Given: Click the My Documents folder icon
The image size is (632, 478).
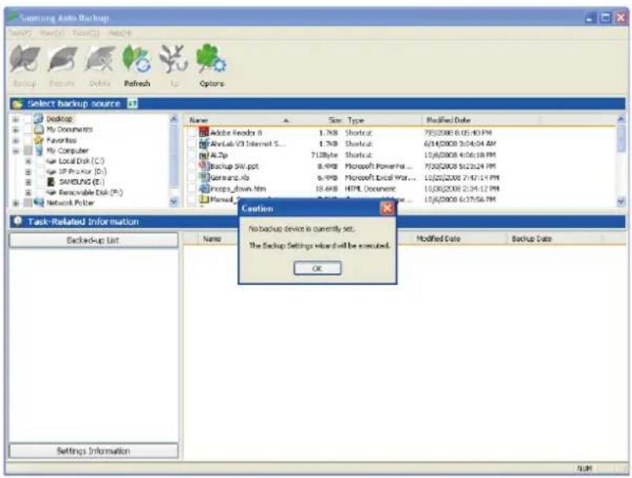Looking at the screenshot, I should [x=39, y=129].
